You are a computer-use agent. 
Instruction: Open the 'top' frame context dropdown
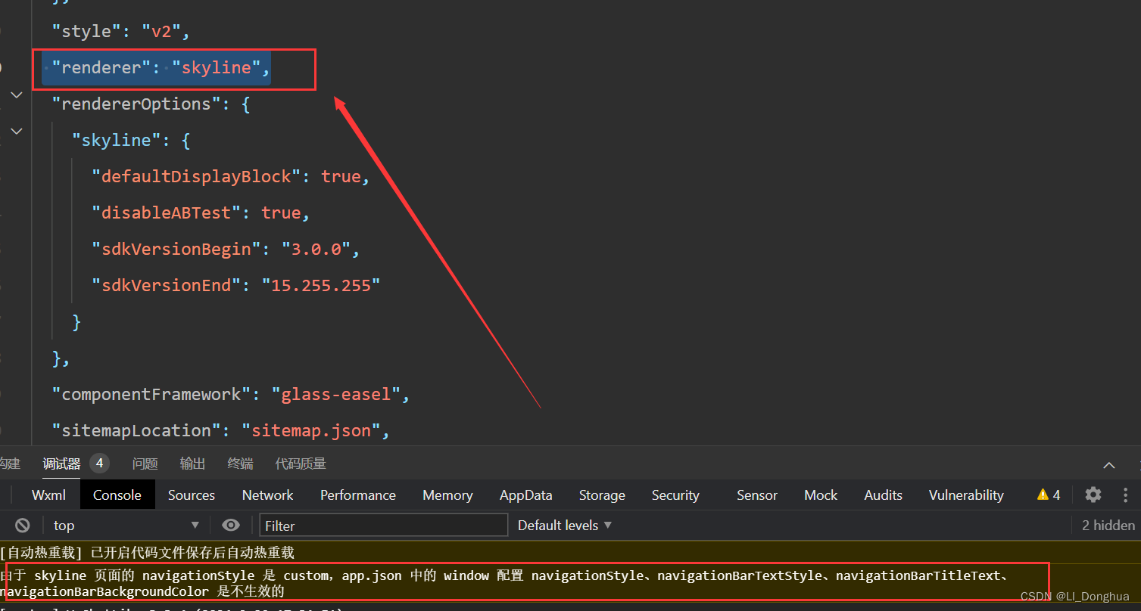(x=126, y=524)
